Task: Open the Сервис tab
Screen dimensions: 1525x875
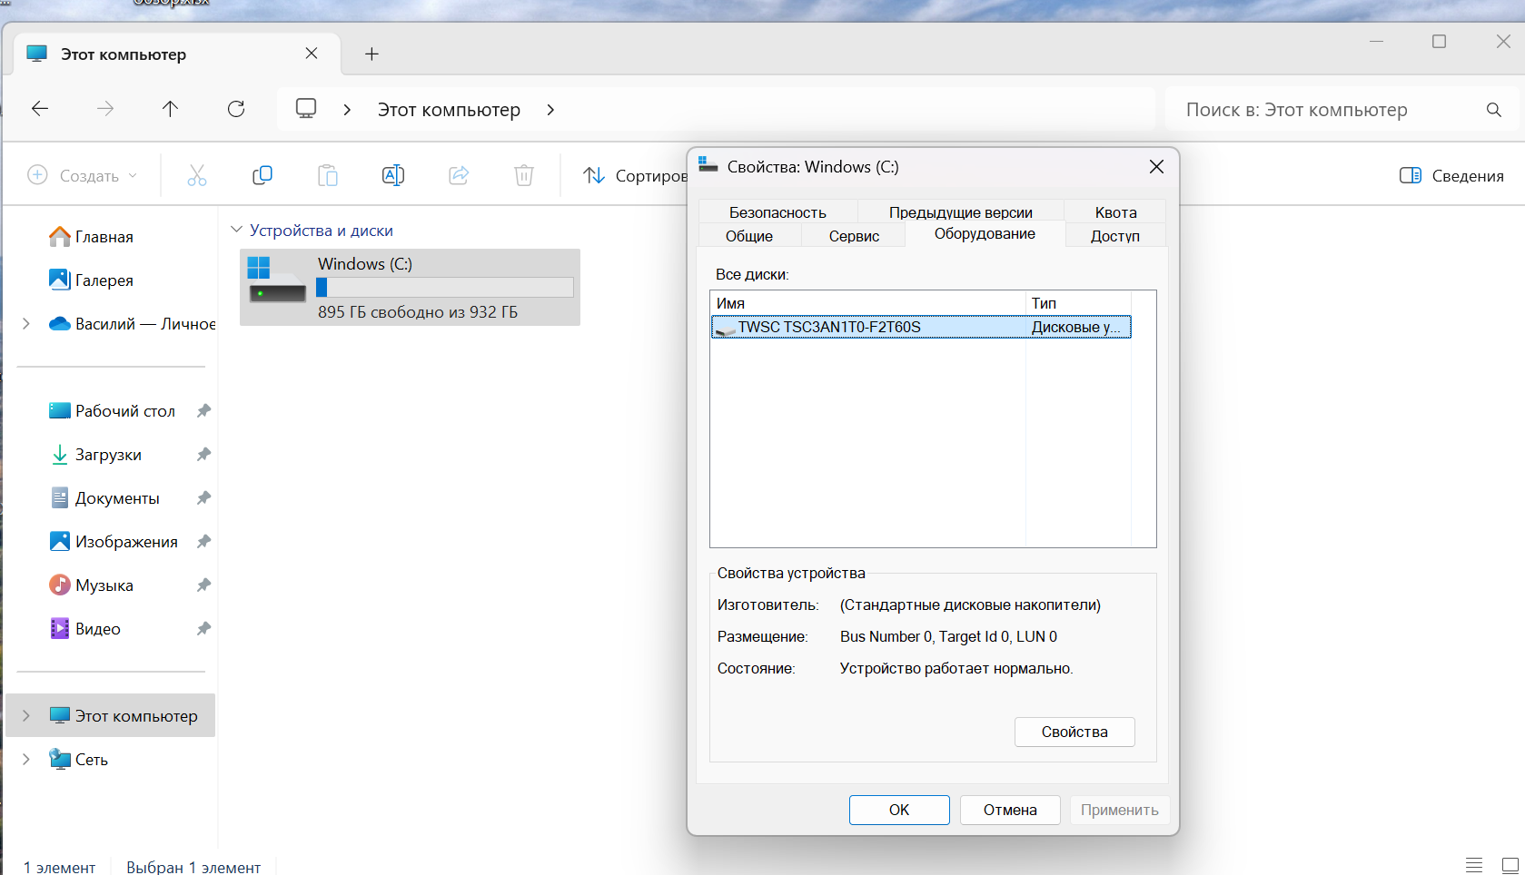Action: [x=854, y=236]
